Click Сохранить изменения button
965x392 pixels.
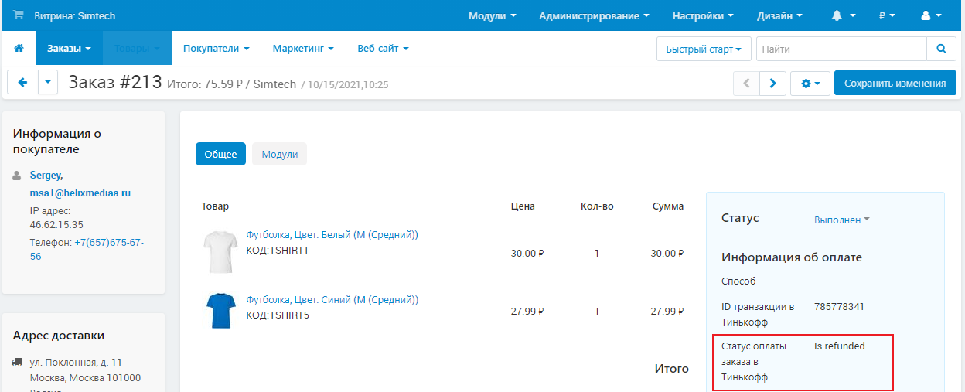click(x=895, y=84)
